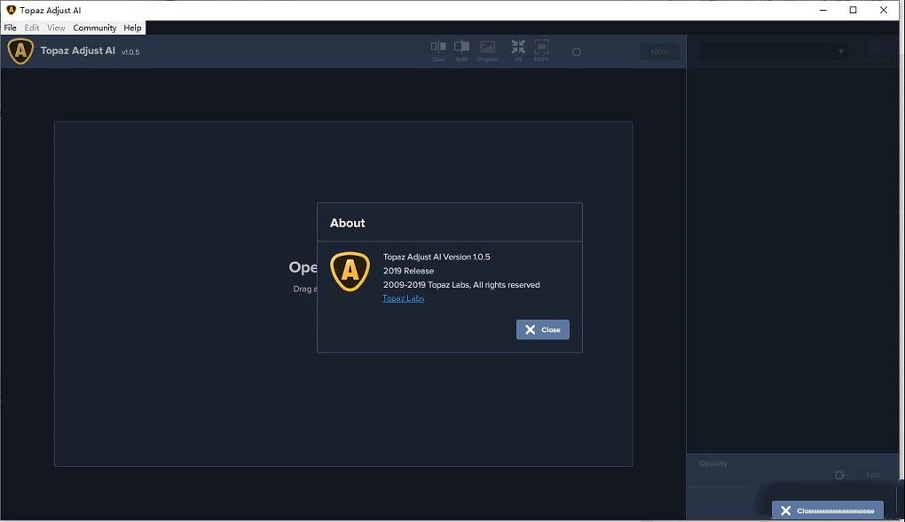Open the View menu

coord(56,28)
